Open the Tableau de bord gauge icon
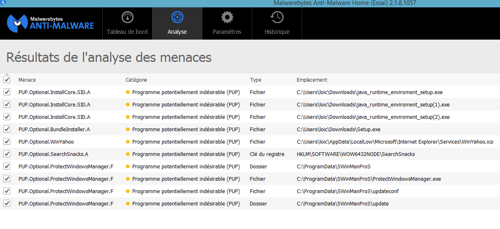 127,18
